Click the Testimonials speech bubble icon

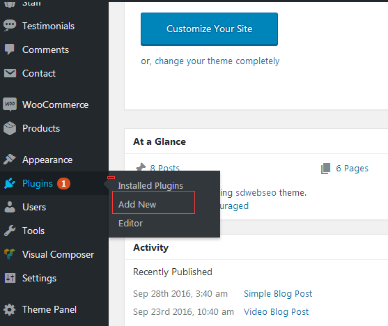10,26
